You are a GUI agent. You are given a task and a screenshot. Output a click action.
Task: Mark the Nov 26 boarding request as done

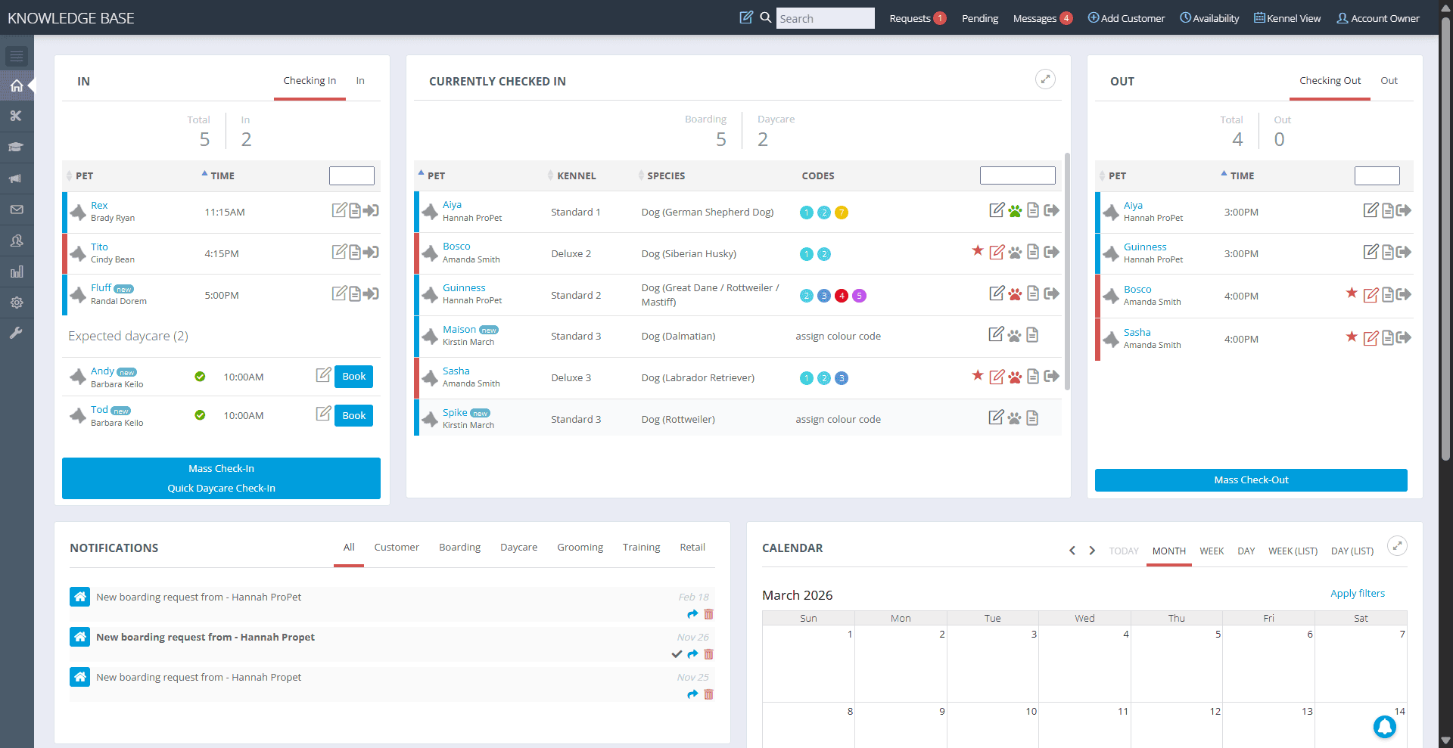[x=677, y=654]
